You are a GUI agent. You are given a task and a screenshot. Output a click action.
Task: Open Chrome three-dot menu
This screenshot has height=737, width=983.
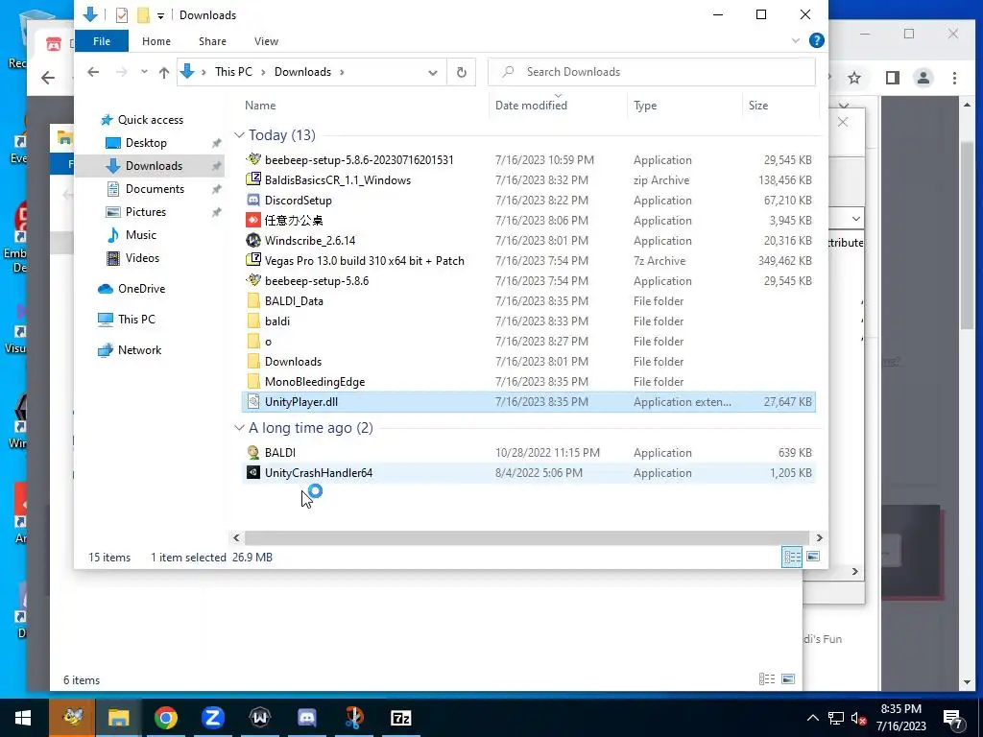click(x=954, y=78)
